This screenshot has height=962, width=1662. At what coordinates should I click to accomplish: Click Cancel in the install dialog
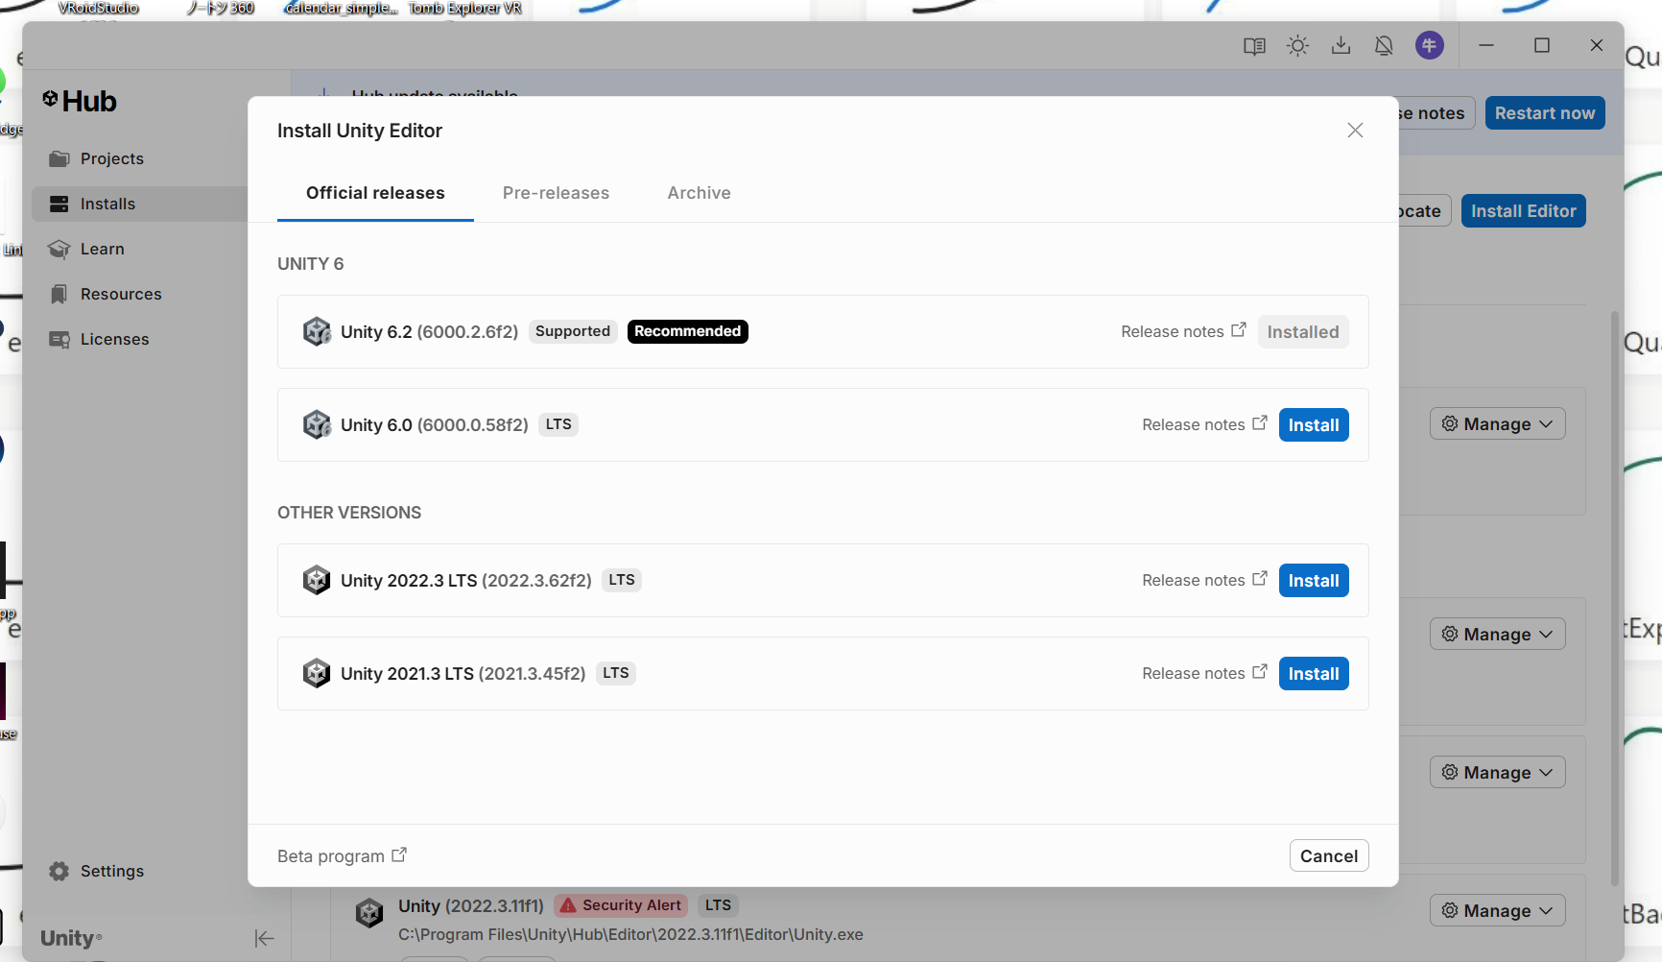pyautogui.click(x=1329, y=855)
